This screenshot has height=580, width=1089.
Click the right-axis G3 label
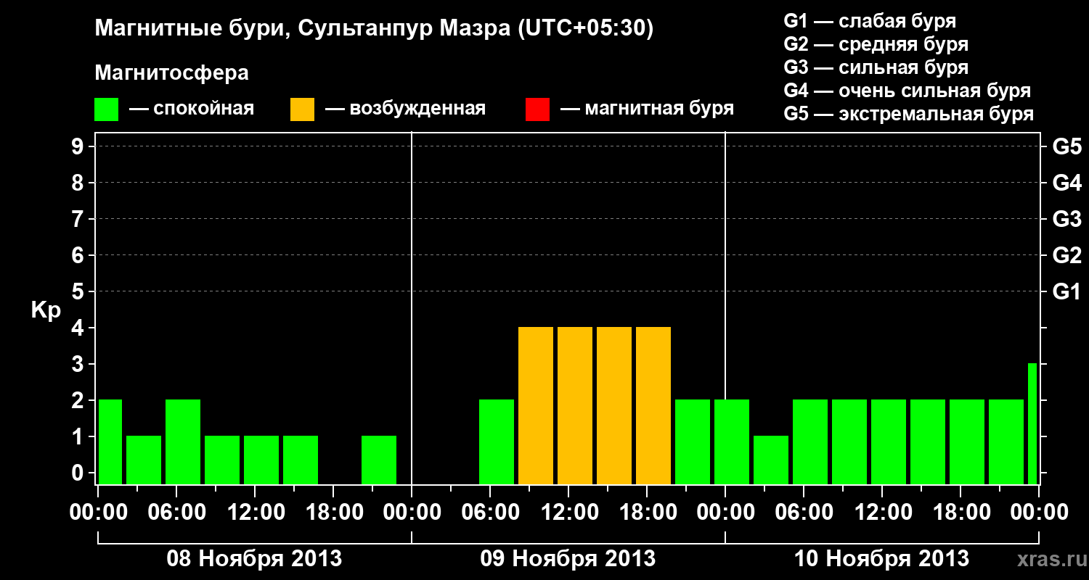coord(1066,219)
